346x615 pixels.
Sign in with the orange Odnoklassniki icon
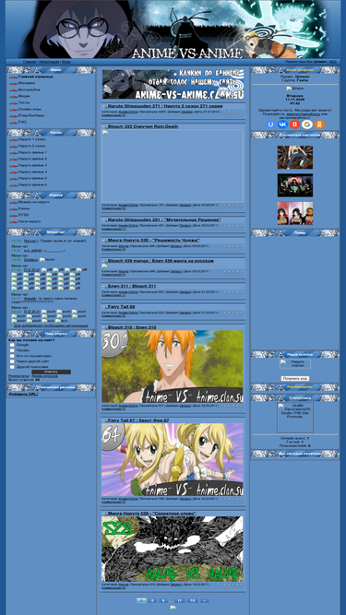point(319,124)
